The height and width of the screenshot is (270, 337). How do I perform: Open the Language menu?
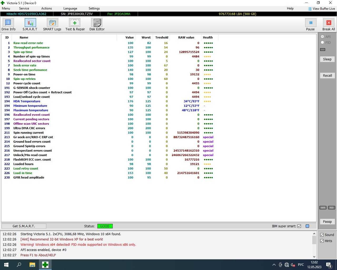coord(70,8)
